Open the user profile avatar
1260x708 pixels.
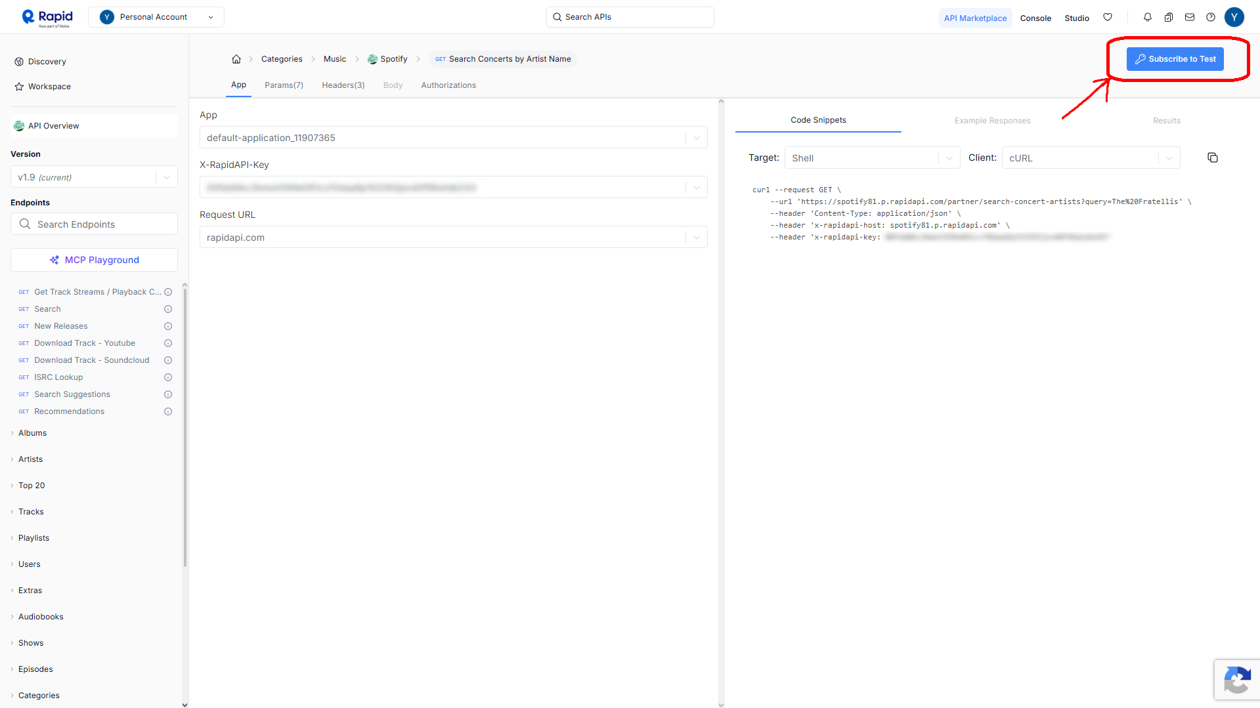1234,17
